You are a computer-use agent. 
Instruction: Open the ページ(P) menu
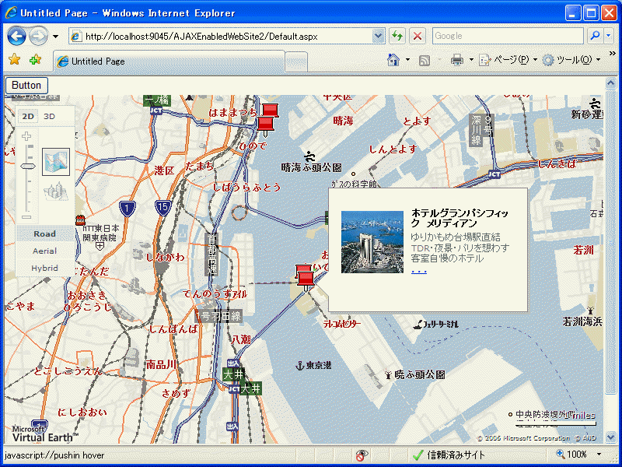click(508, 60)
